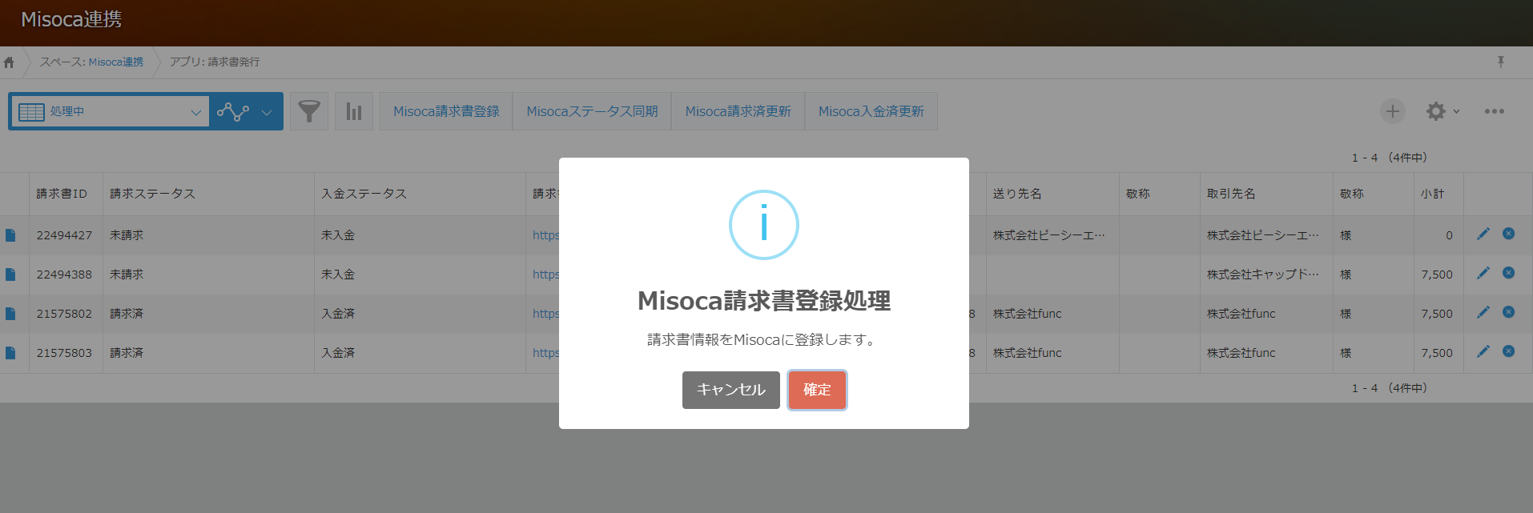
Task: Click invoice ID 21575802 cell
Action: [64, 314]
